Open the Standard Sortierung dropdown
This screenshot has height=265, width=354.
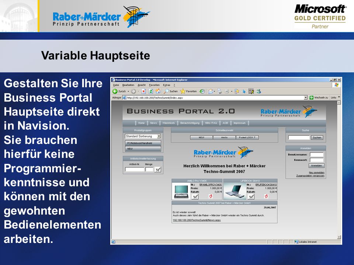click(143, 136)
